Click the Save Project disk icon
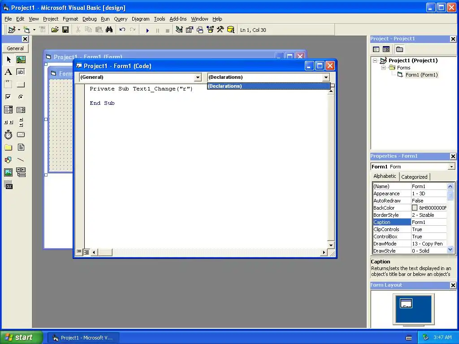This screenshot has height=344, width=459. tap(65, 30)
